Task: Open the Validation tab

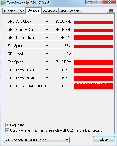Action: (50, 11)
